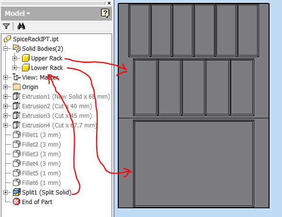This screenshot has width=282, height=217.
Task: Select Extrusion1 (New Solid x 68 mm) label
Action: tap(66, 97)
